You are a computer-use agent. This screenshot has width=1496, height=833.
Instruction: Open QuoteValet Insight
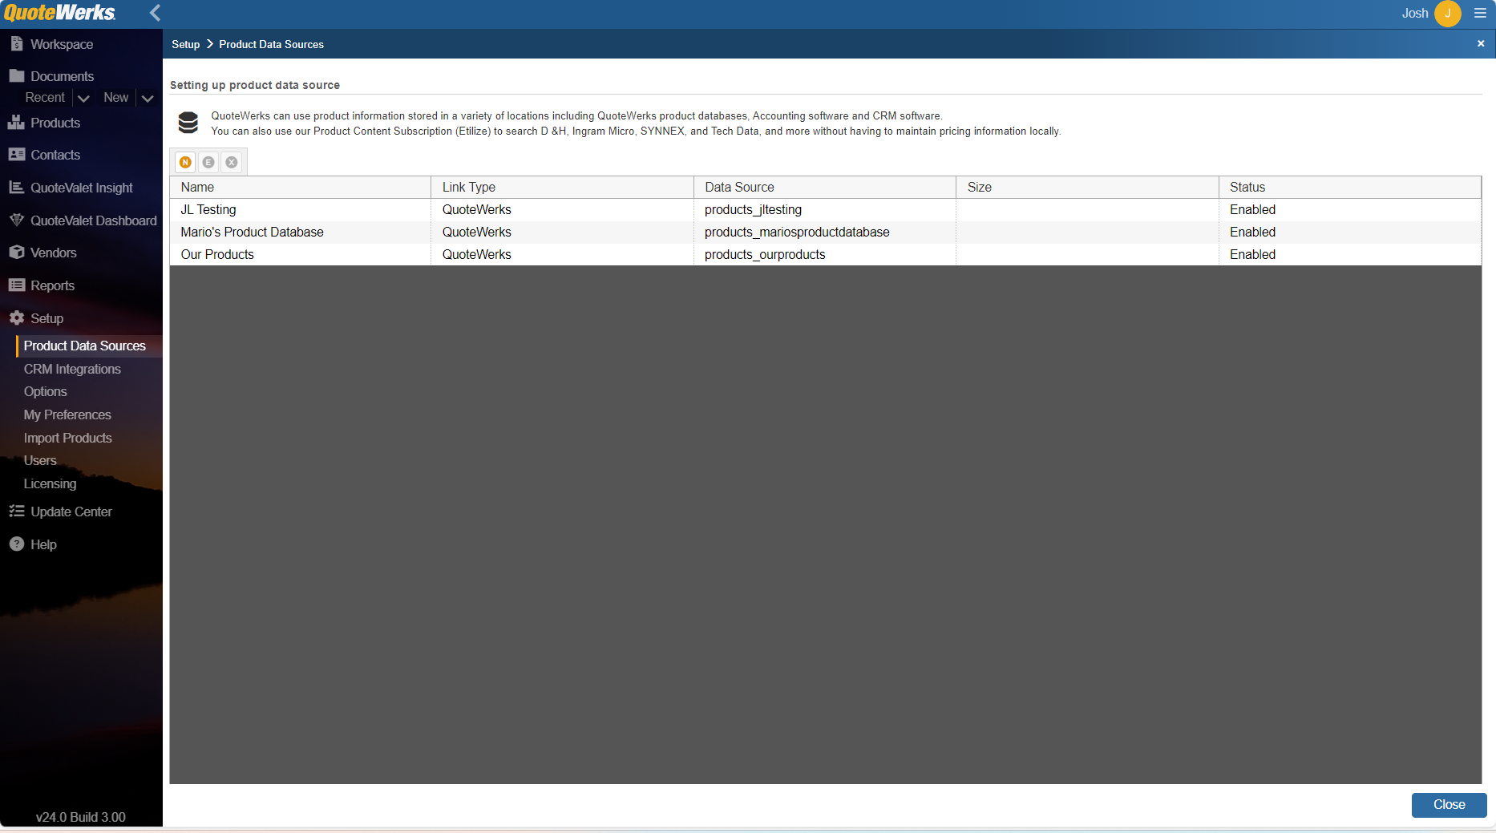pyautogui.click(x=81, y=188)
